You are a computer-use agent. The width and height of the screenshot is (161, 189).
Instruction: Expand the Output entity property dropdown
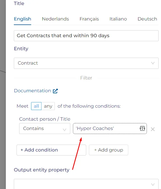[86, 184]
